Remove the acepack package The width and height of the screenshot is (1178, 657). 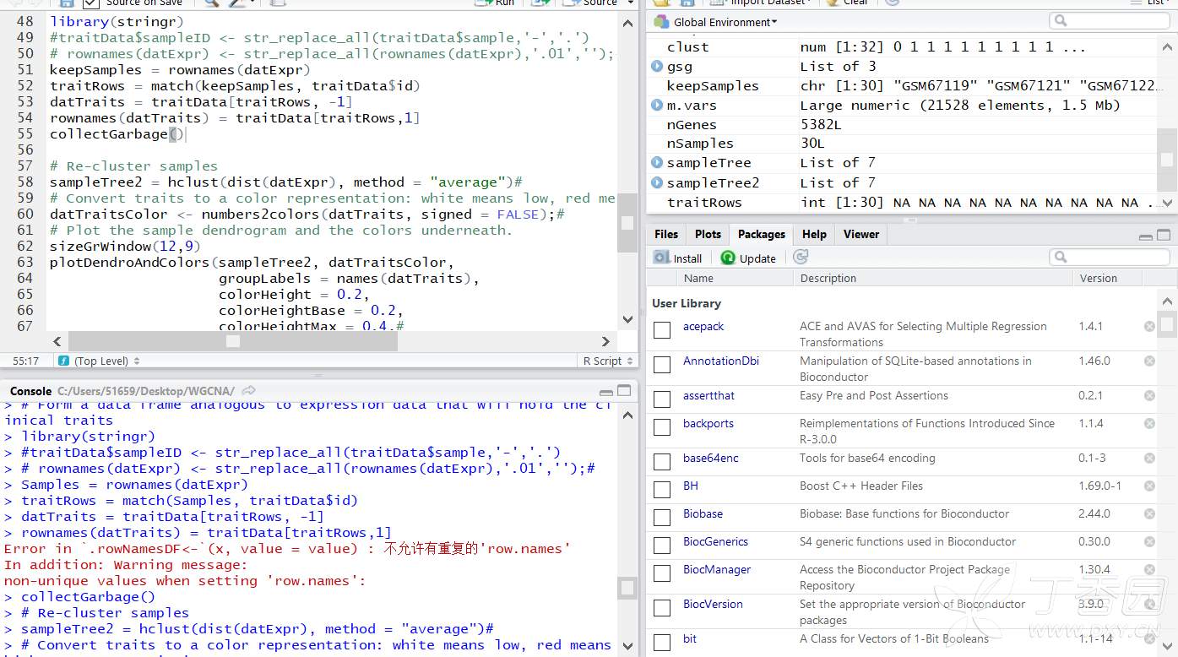tap(1149, 326)
